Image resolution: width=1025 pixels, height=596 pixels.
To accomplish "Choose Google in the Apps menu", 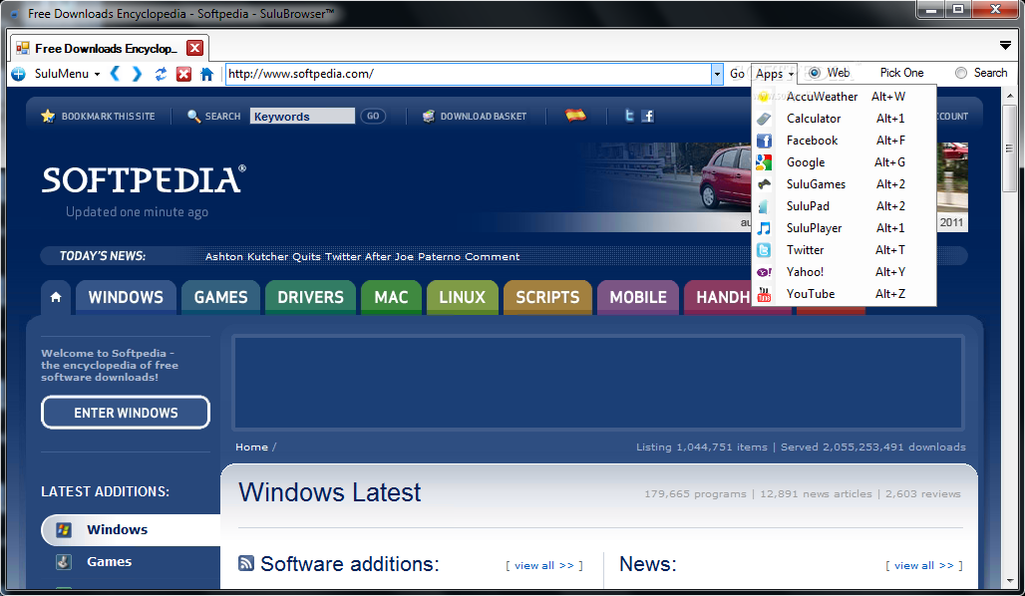I will click(x=844, y=162).
